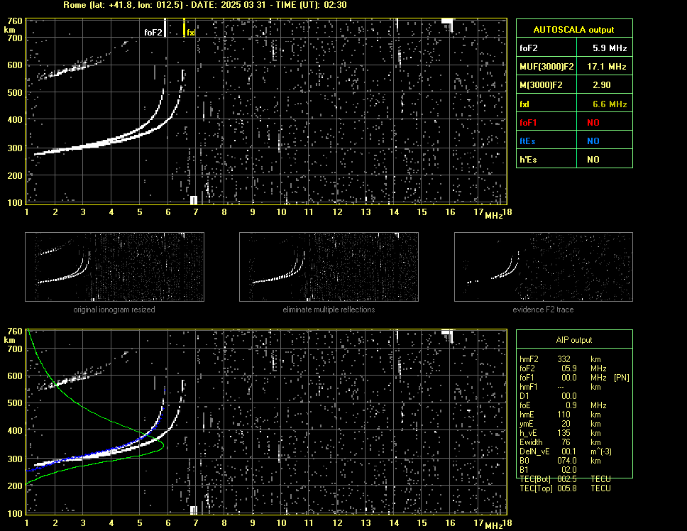Screen dimensions: 687x531
Task: Click the 'TEC[Top]' label
Action: [x=536, y=488]
